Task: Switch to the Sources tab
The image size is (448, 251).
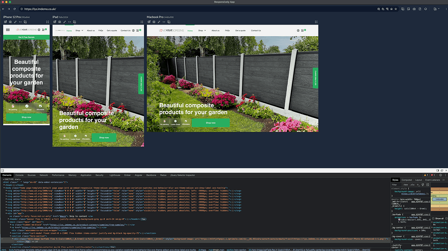Action: click(31, 175)
